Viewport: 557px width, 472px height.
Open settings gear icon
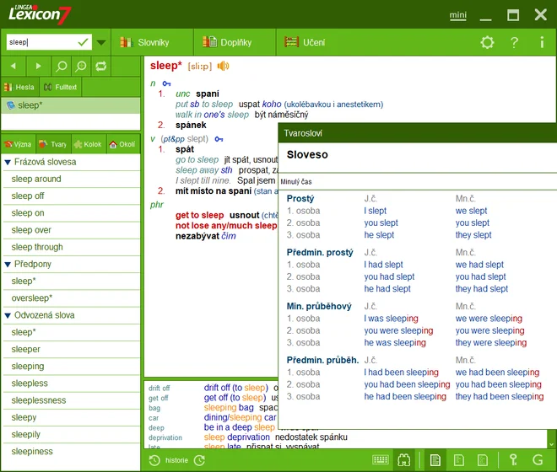487,42
